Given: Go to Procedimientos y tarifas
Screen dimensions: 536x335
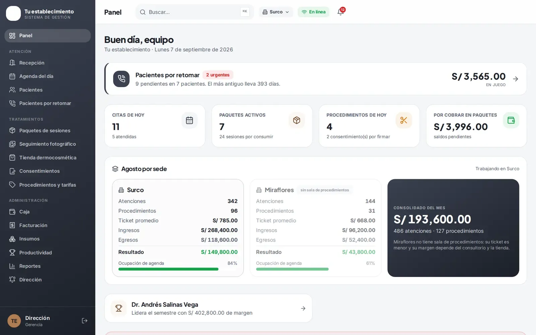Looking at the screenshot, I should pos(48,185).
